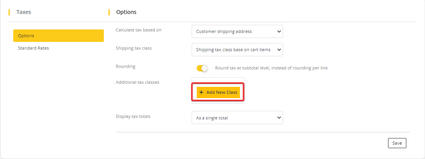Click the Taxes section heading
This screenshot has height=159, width=425.
[x=24, y=12]
